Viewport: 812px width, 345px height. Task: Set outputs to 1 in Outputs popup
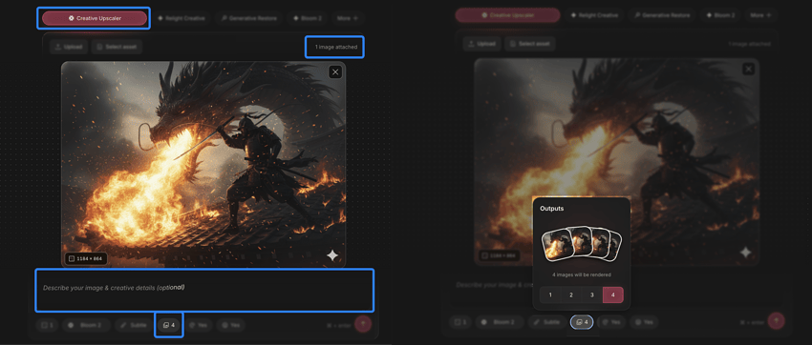(550, 295)
